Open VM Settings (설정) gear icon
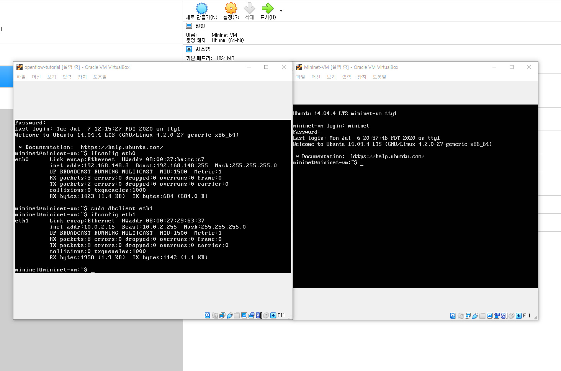Viewport: 561px width, 371px height. click(231, 8)
